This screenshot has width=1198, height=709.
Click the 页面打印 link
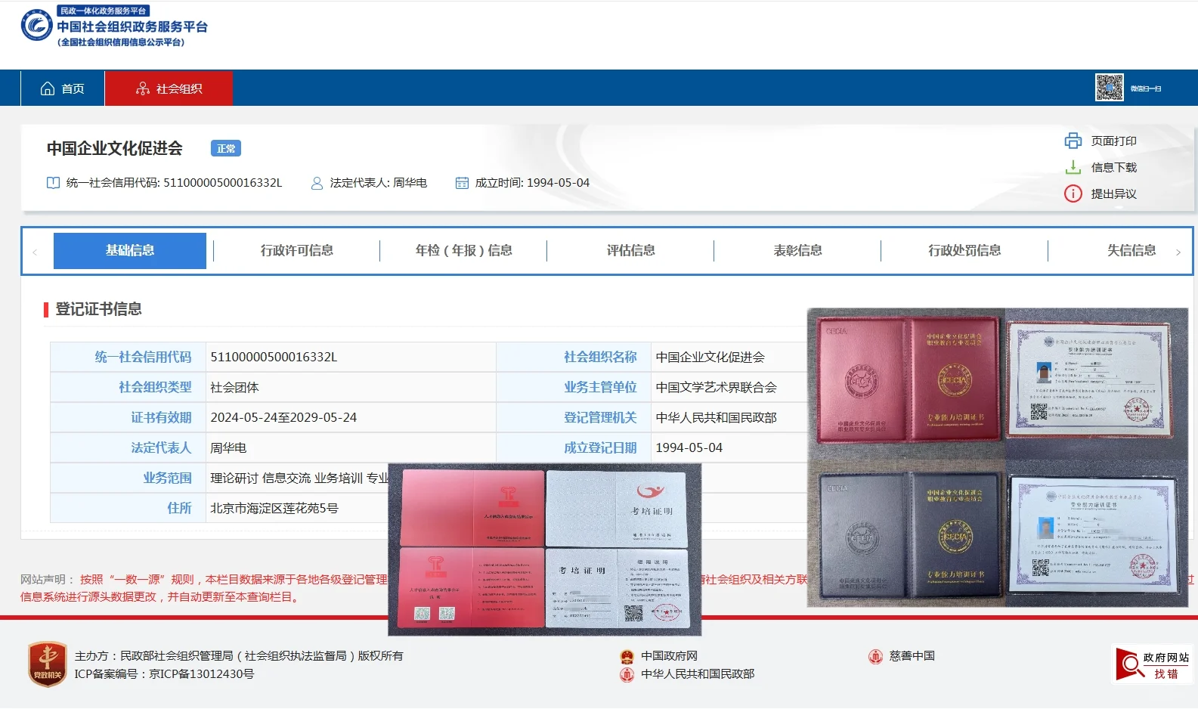point(1113,141)
